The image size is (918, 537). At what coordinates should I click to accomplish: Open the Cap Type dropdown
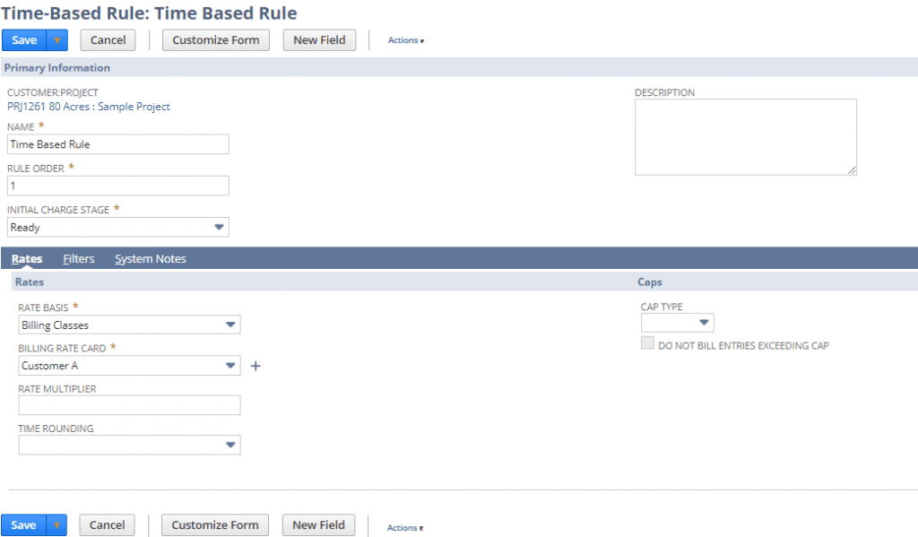(704, 323)
